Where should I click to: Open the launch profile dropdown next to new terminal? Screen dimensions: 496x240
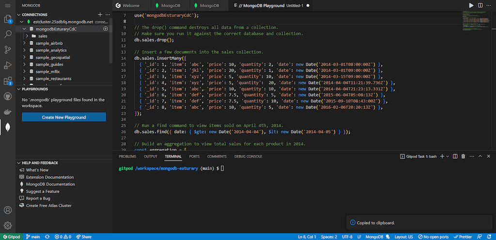(448, 156)
